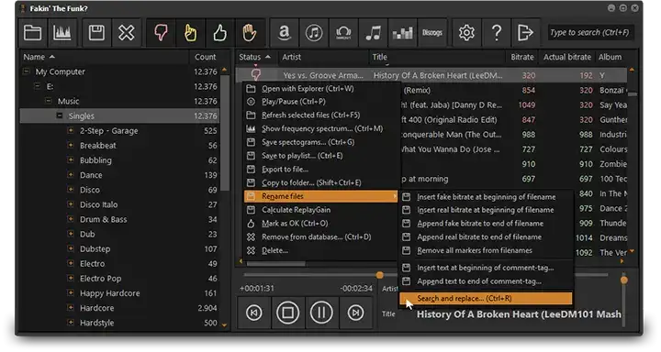Select Refresh selected files entry
Screen dimensions: 661x352
point(321,115)
